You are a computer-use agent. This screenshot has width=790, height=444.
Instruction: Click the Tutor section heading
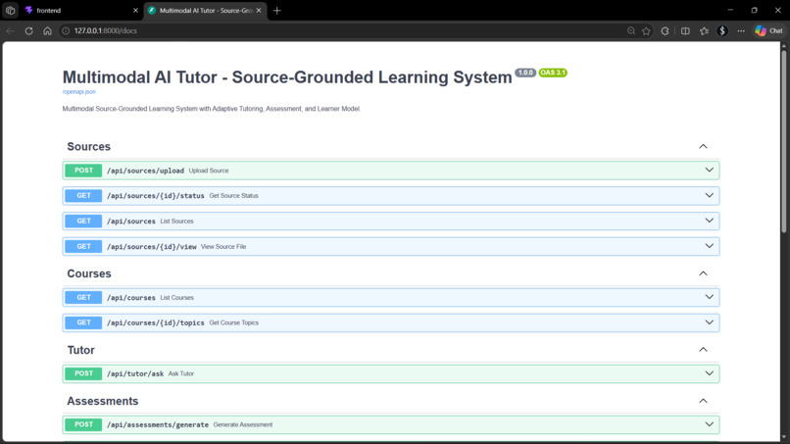pyautogui.click(x=80, y=350)
